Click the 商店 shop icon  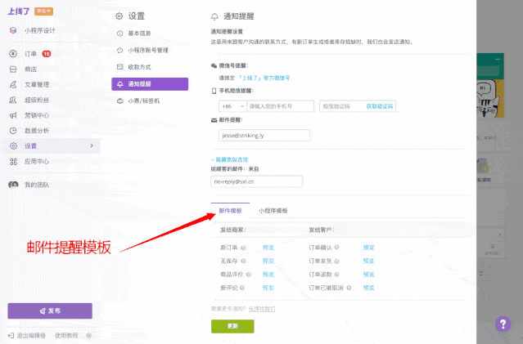(13, 69)
